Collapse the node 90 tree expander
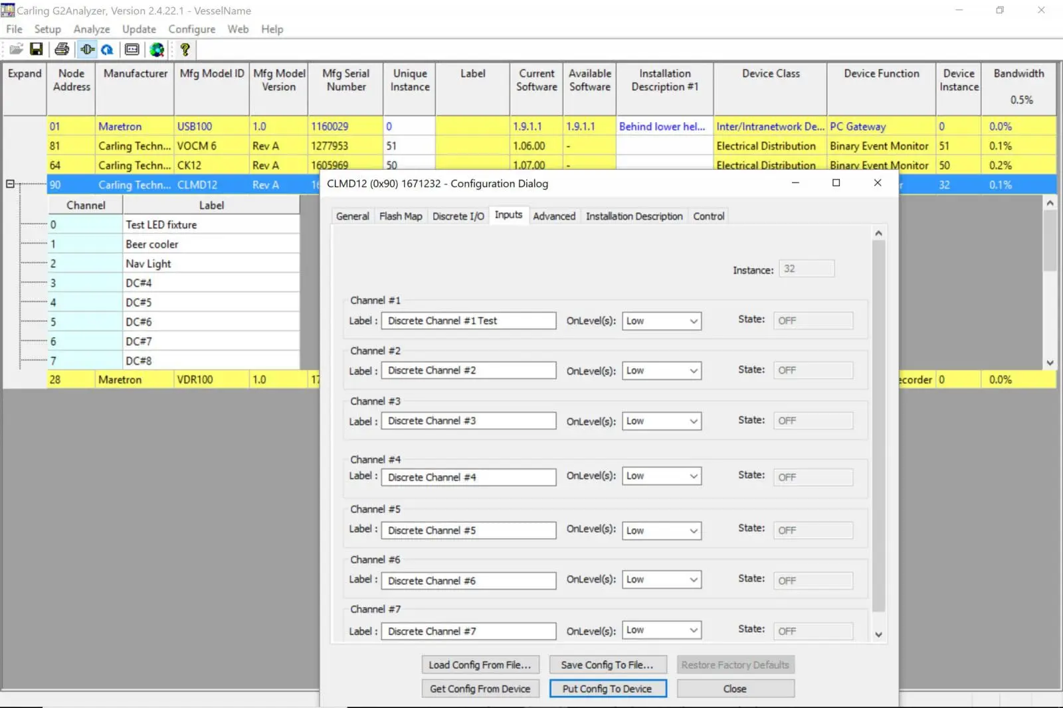 click(x=10, y=184)
